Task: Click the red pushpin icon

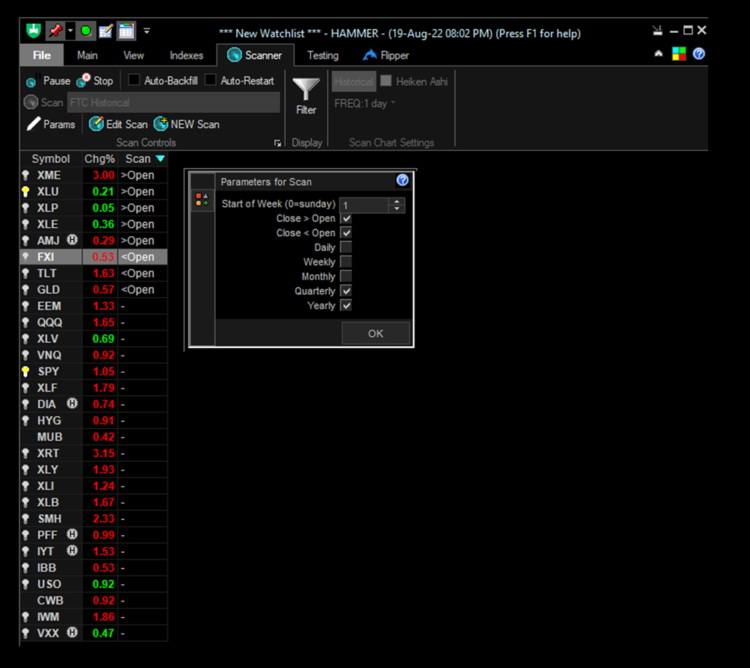Action: click(x=55, y=31)
